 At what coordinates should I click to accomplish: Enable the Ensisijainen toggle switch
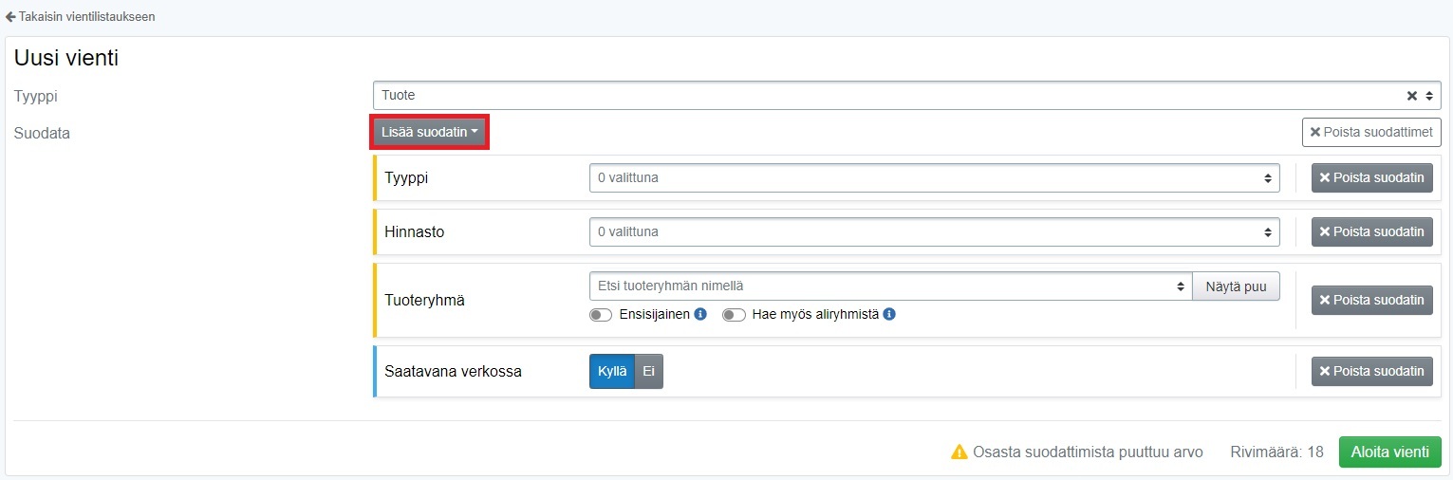[601, 315]
